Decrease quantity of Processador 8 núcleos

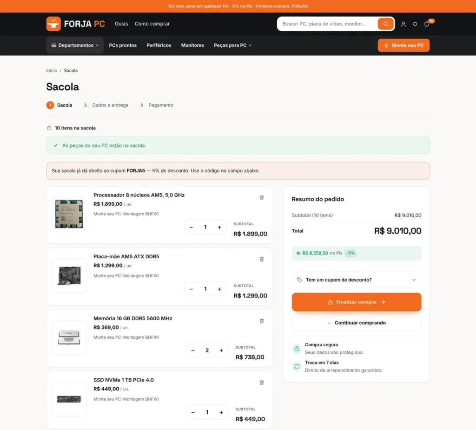[191, 227]
